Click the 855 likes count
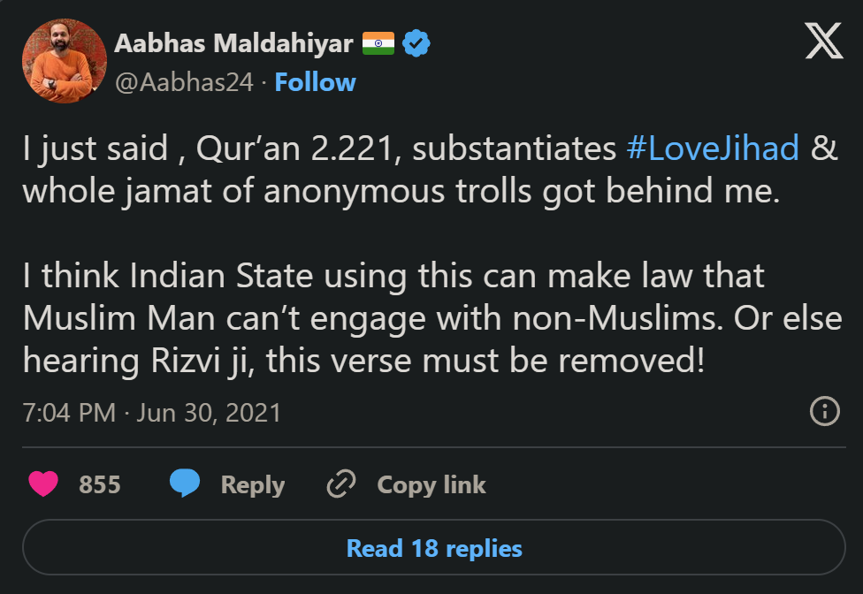Image resolution: width=863 pixels, height=594 pixels. pyautogui.click(x=99, y=484)
